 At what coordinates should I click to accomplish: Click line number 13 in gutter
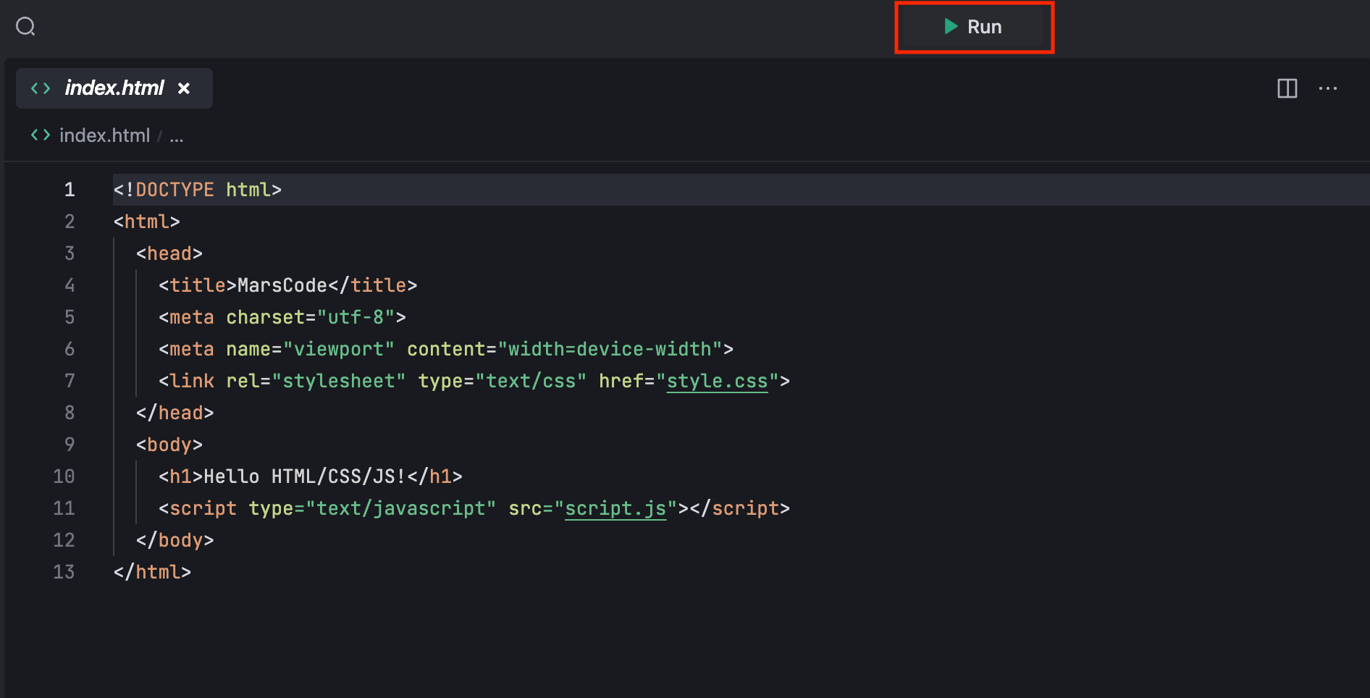[64, 572]
